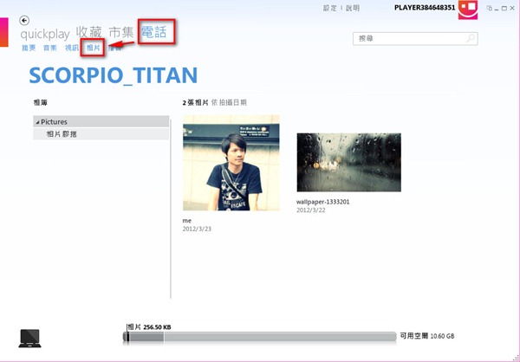Close the Zune window
This screenshot has width=520, height=362.
coord(512,9)
